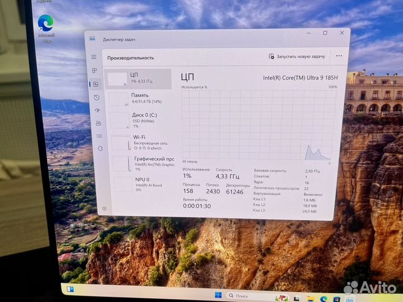
Task: Click the Wi-Fi mini graph thumbnail
Action: [121, 143]
